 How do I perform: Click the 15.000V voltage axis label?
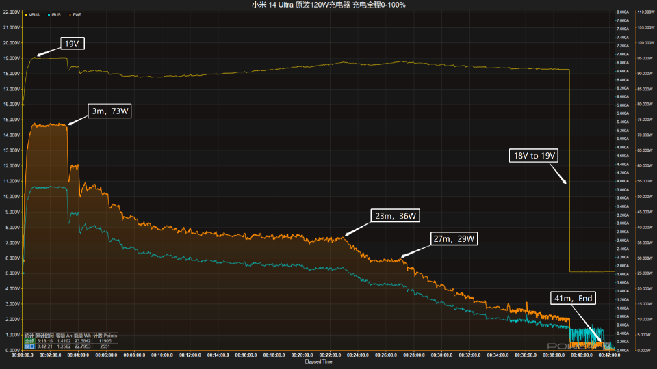(12, 120)
